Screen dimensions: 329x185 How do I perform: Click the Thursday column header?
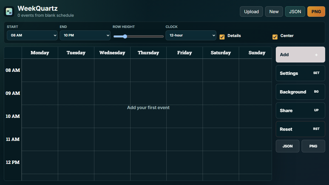click(x=148, y=53)
